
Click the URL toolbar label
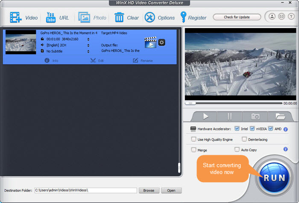click(x=64, y=18)
